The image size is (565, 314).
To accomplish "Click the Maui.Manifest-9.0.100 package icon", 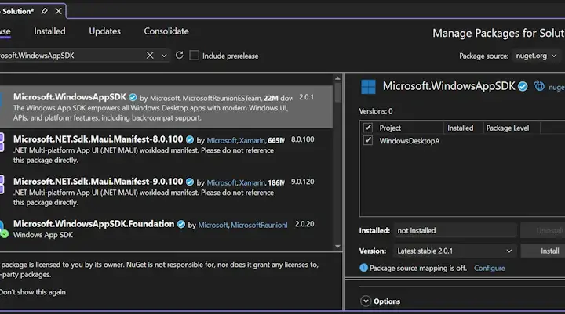I will 2,184.
